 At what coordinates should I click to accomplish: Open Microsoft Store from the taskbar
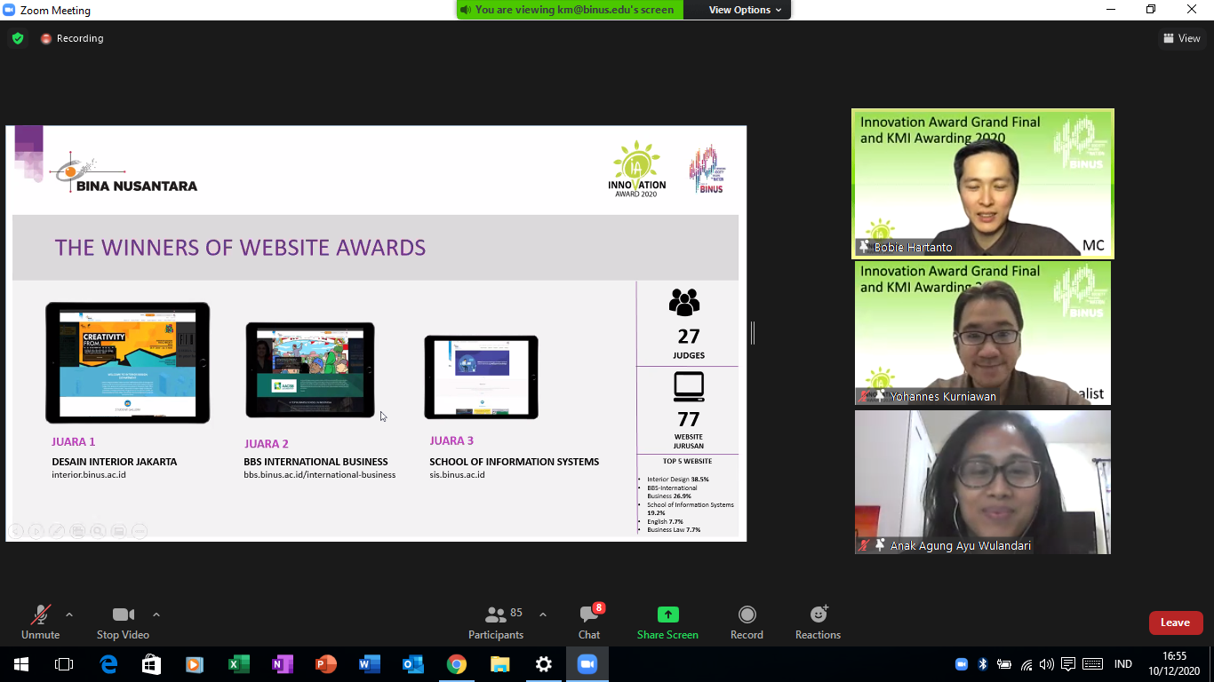(x=152, y=664)
